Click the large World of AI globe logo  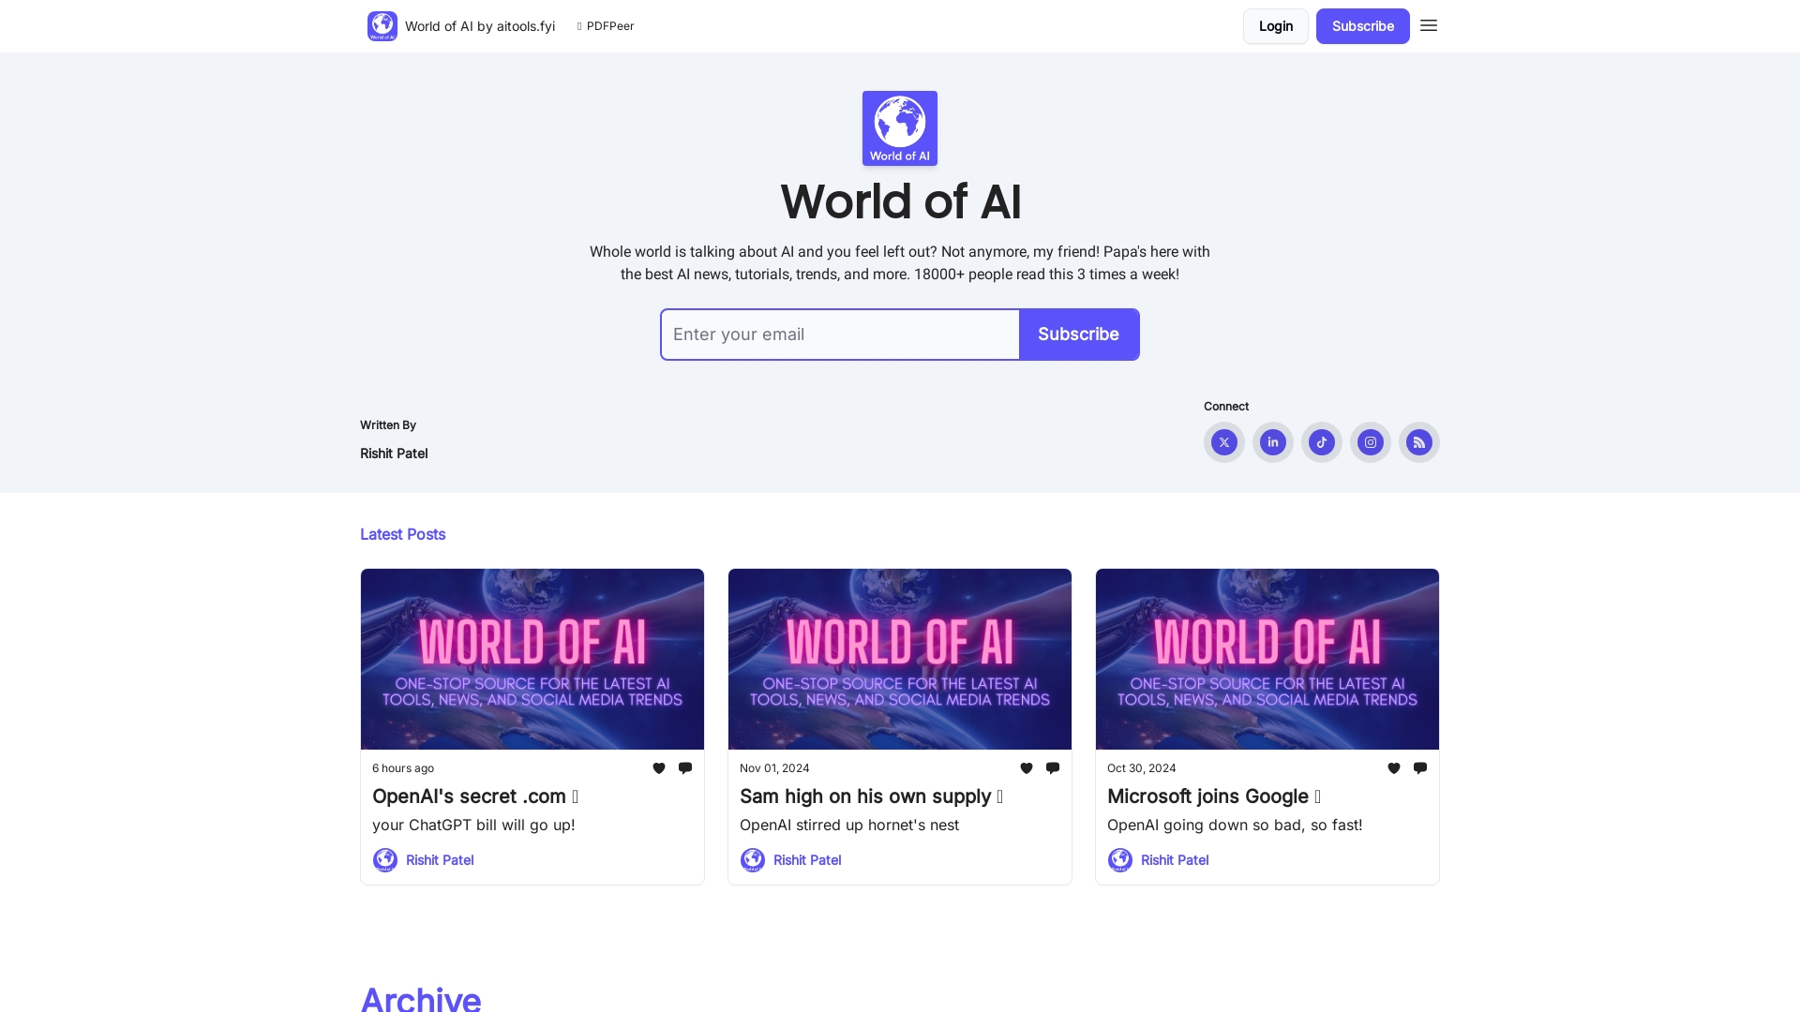tap(900, 128)
